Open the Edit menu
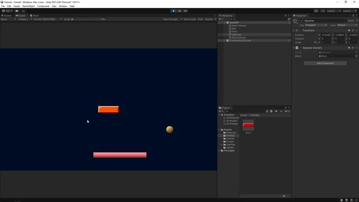Image resolution: width=359 pixels, height=202 pixels. click(x=9, y=6)
